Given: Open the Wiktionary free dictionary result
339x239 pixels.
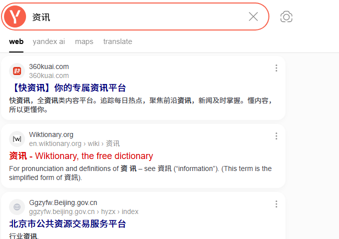Looking at the screenshot, I should pyautogui.click(x=81, y=156).
